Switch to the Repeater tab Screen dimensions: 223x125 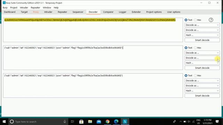point(62,12)
